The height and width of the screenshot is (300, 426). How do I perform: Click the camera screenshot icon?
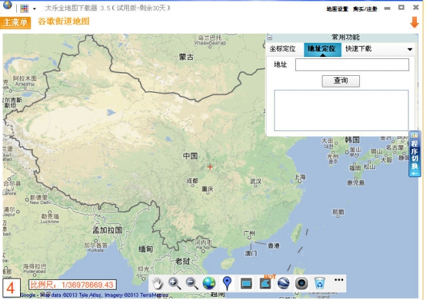301,283
